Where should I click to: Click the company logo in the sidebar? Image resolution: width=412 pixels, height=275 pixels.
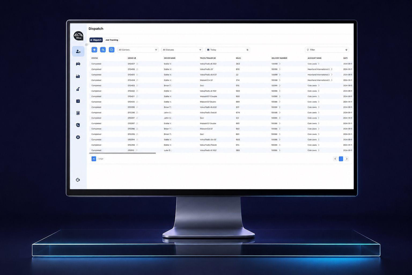click(78, 36)
